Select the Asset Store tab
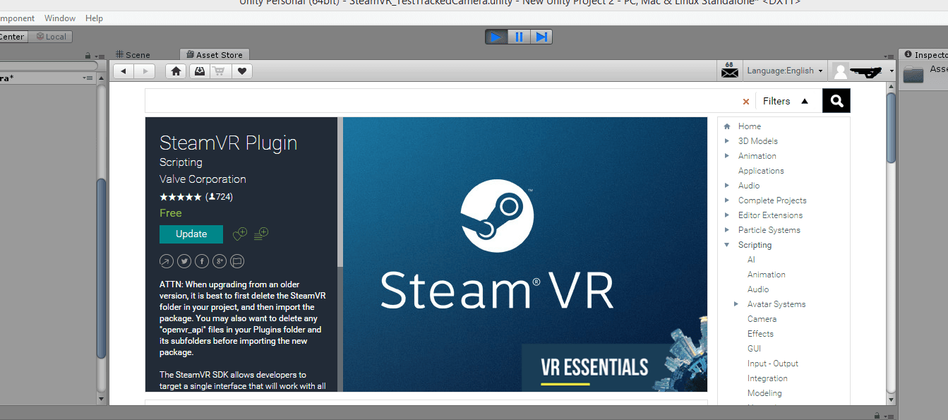Viewport: 948px width, 420px height. (x=214, y=54)
